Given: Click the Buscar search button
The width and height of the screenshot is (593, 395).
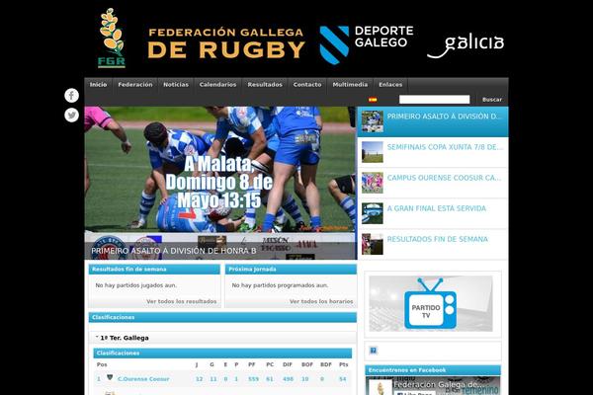Looking at the screenshot, I should 492,100.
